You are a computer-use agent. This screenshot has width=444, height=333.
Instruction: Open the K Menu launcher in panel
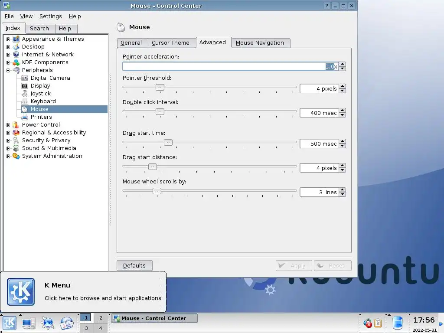pos(10,323)
